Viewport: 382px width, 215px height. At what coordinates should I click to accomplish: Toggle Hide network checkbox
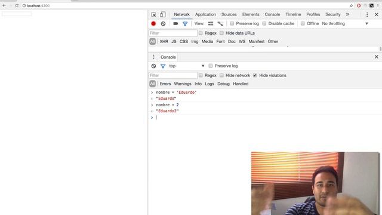pyautogui.click(x=221, y=75)
